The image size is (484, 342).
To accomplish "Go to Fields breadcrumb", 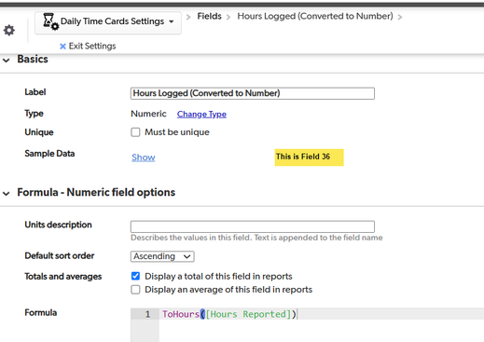I will pos(209,16).
